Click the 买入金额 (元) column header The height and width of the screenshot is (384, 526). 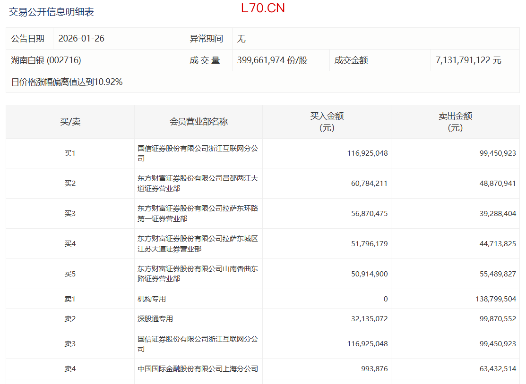(327, 122)
